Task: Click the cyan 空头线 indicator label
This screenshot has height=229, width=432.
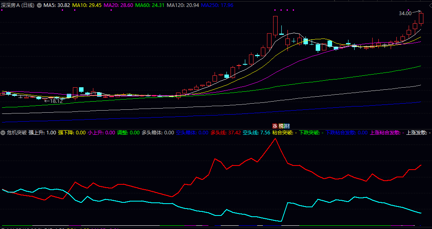Action: tap(256, 133)
